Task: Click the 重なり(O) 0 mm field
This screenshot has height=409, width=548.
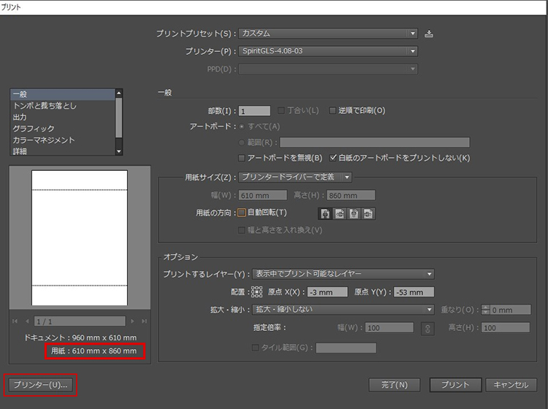Action: coord(510,310)
